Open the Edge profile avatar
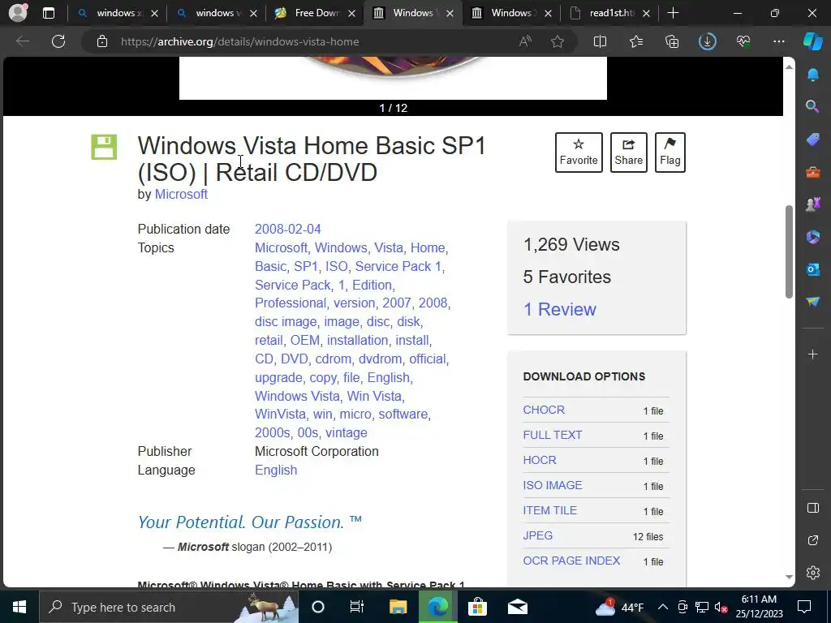Image resolution: width=831 pixels, height=623 pixels. 18,13
